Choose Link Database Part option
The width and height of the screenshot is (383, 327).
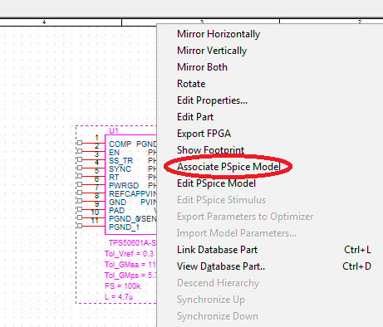[217, 250]
